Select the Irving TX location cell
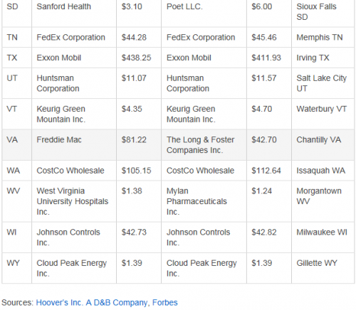The image size is (356, 310). 323,58
